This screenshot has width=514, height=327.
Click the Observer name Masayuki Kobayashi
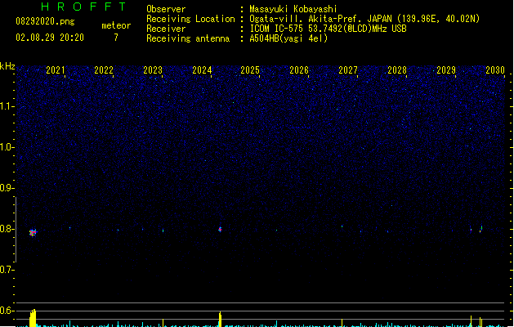pos(293,9)
